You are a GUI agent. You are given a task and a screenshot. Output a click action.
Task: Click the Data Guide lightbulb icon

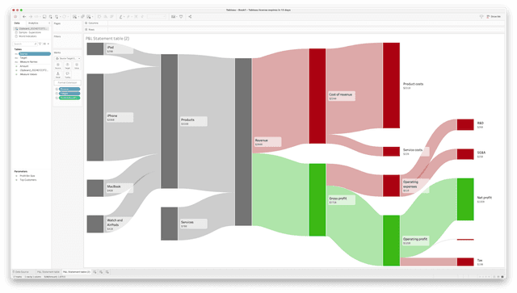[481, 16]
